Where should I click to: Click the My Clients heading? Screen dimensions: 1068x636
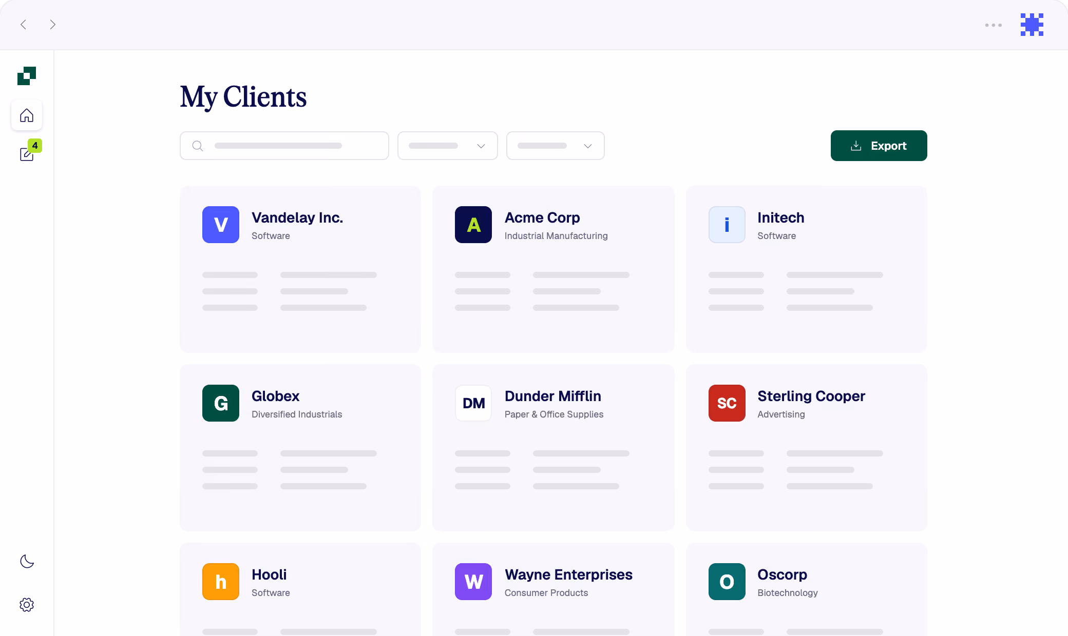243,97
